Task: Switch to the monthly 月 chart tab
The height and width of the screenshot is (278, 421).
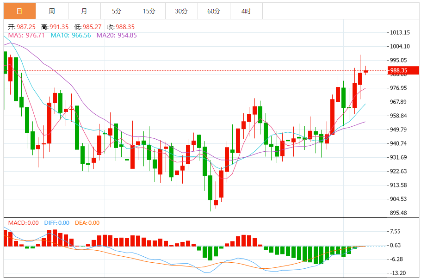Action: [84, 11]
